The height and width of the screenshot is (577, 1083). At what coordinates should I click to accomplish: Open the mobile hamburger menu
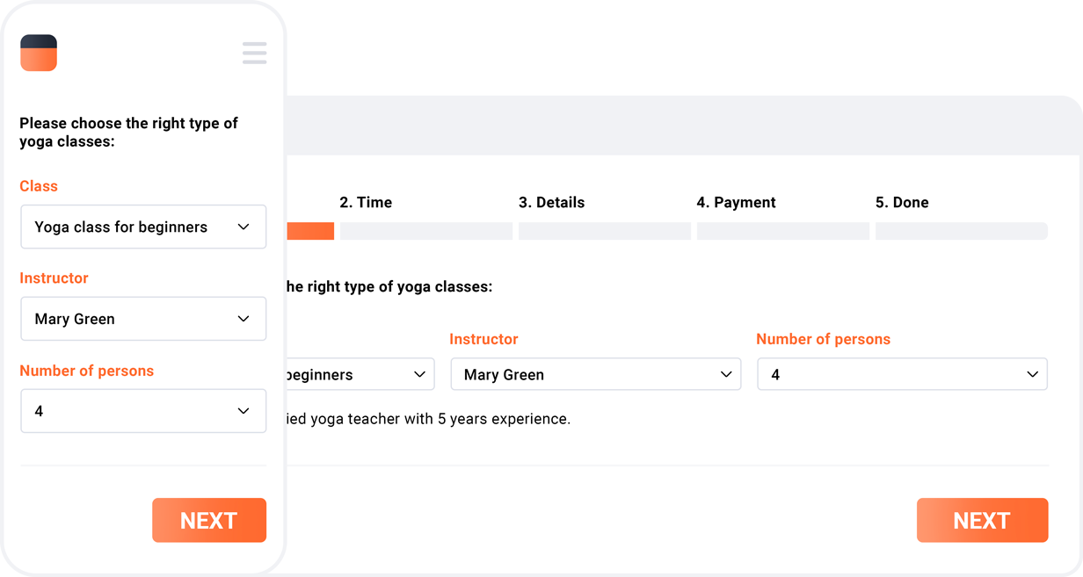pos(254,53)
